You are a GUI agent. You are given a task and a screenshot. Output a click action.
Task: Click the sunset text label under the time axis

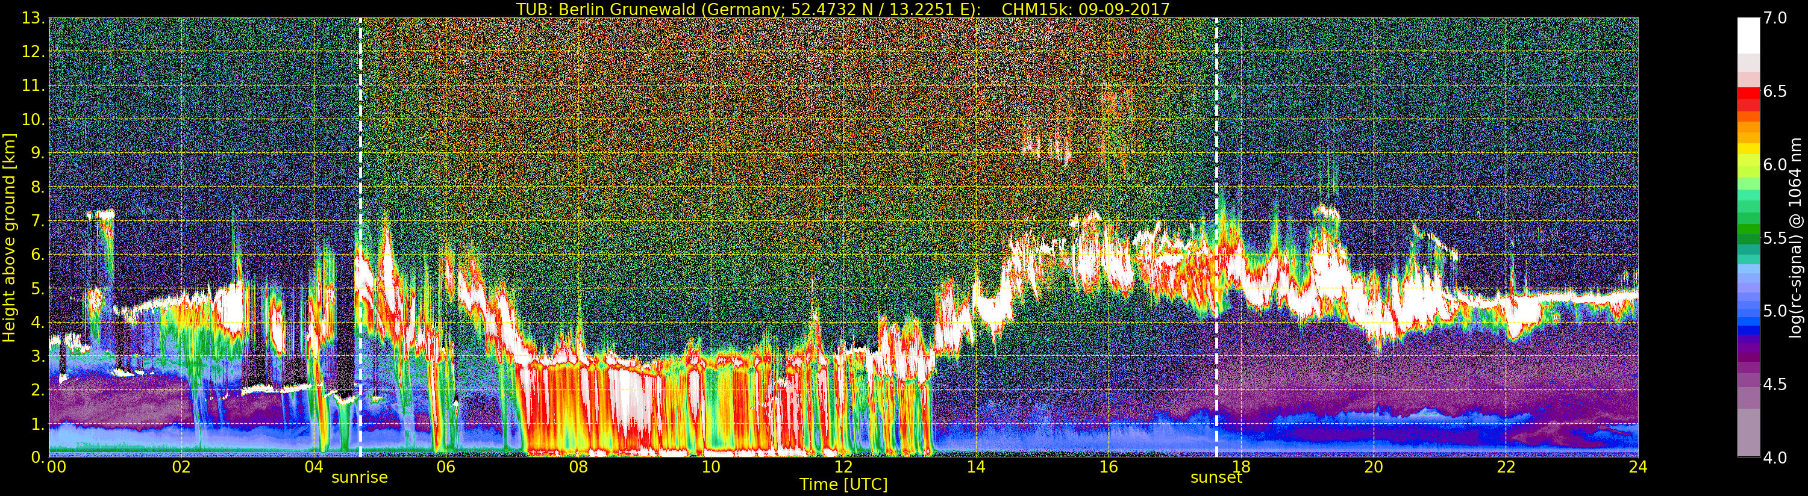1216,478
